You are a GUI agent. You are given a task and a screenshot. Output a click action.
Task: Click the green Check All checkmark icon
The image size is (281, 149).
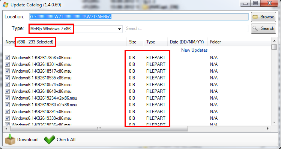[50, 140]
